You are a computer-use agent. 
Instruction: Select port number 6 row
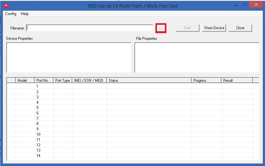133,113
